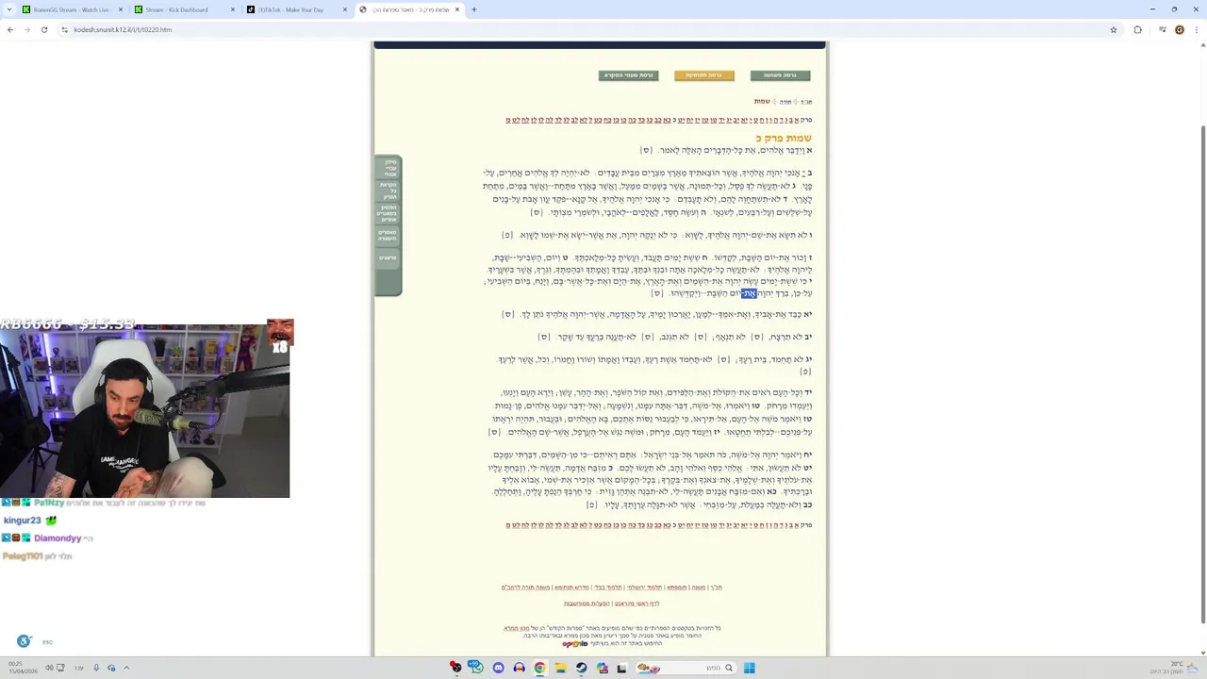
Task: Close the TikTok tab
Action: [x=345, y=9]
